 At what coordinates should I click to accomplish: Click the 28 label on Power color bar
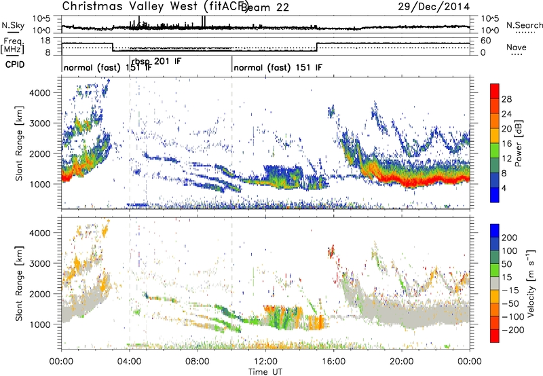(506, 99)
